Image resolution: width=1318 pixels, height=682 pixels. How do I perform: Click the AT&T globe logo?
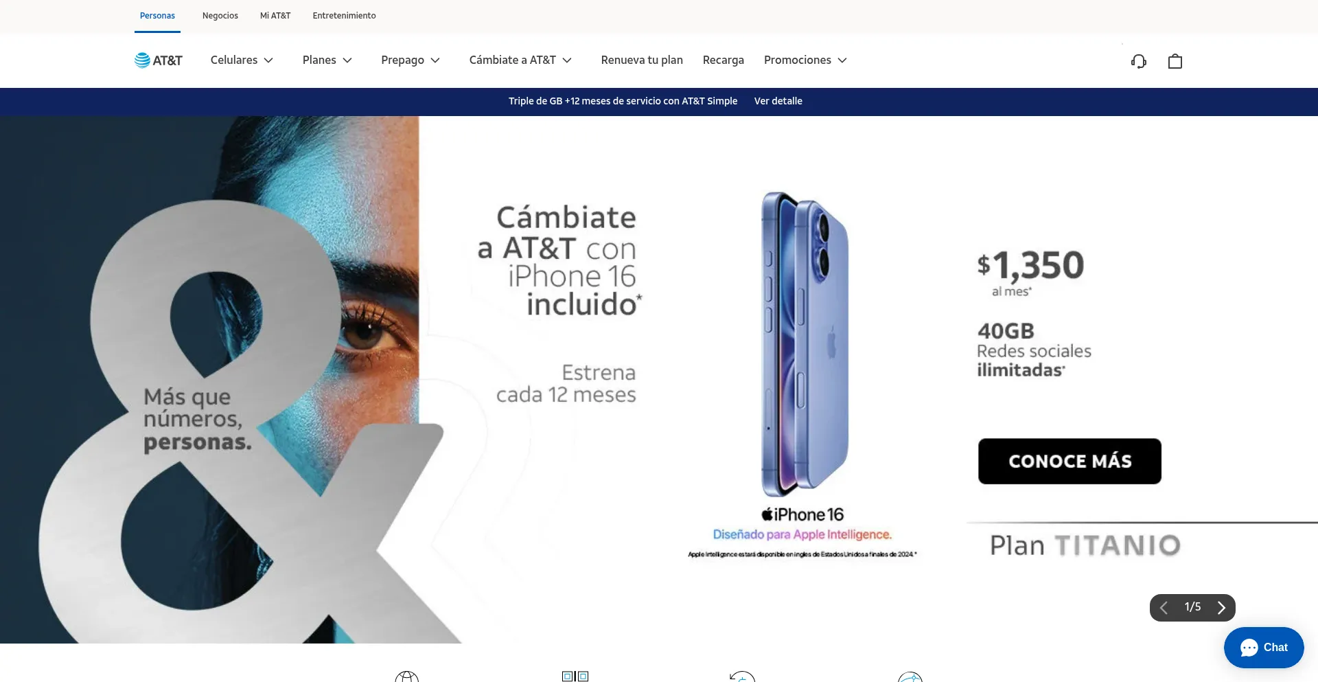point(158,60)
